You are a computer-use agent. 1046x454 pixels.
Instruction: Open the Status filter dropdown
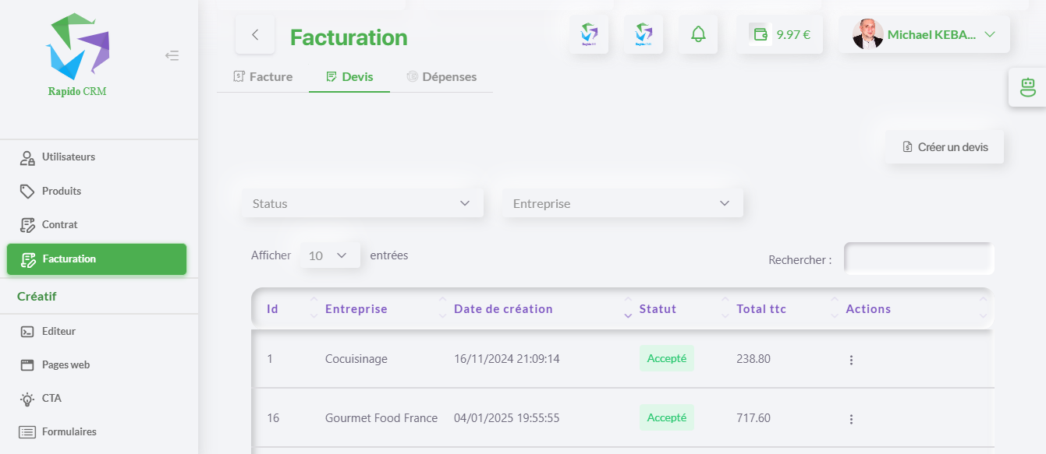362,203
